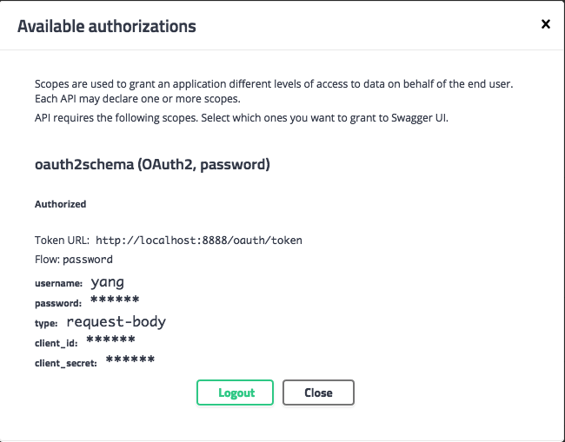Close the dialog with the X icon
This screenshot has height=442, width=565.
click(546, 24)
